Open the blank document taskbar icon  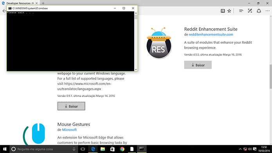tap(132, 149)
